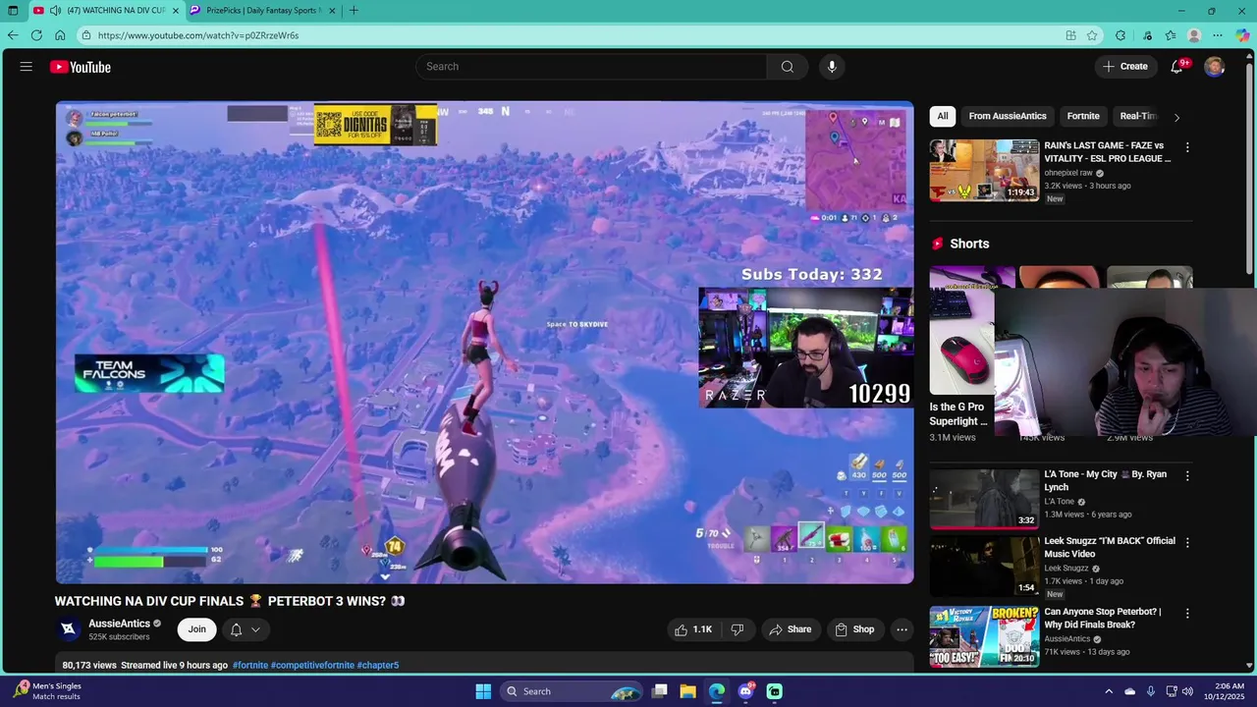
Task: Click the browser address bar URL
Action: [x=198, y=35]
